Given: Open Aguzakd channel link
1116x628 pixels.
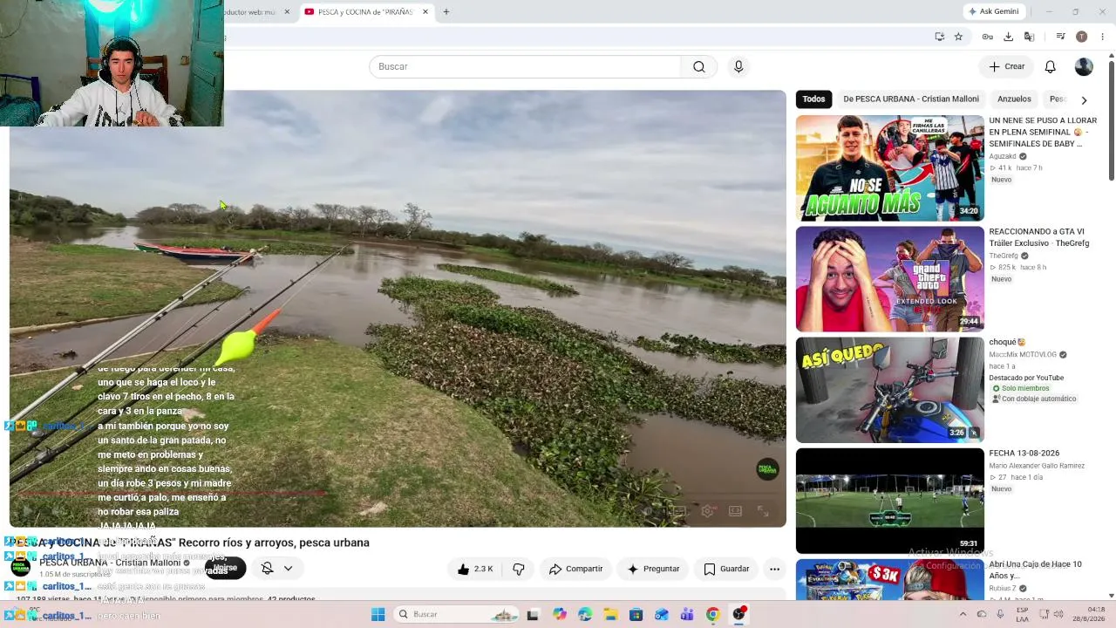Looking at the screenshot, I should click(x=1003, y=157).
